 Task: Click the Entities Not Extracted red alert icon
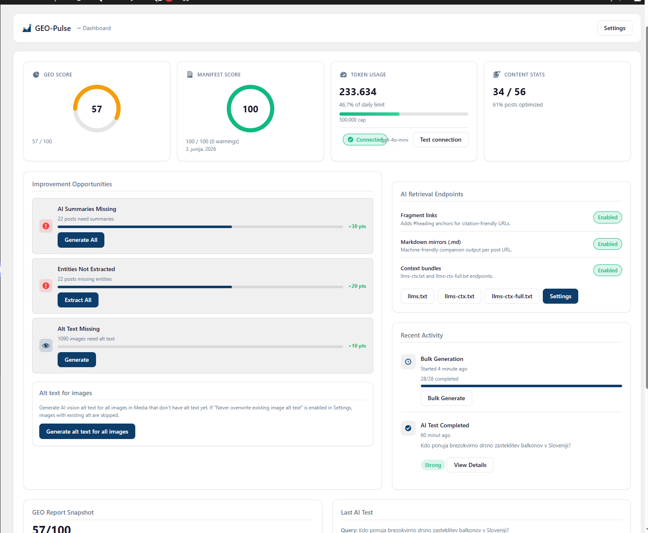pyautogui.click(x=46, y=286)
